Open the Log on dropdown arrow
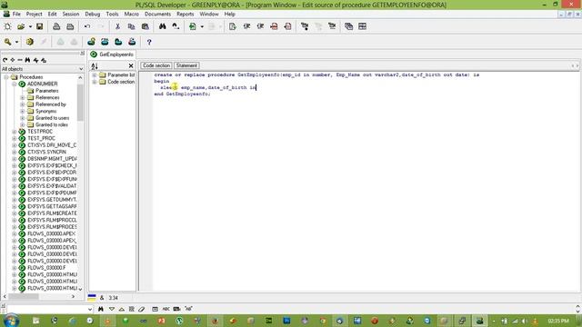582x327 pixels. coord(16,43)
